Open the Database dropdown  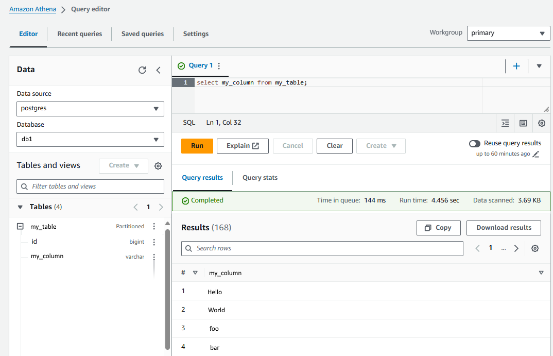pyautogui.click(x=90, y=140)
